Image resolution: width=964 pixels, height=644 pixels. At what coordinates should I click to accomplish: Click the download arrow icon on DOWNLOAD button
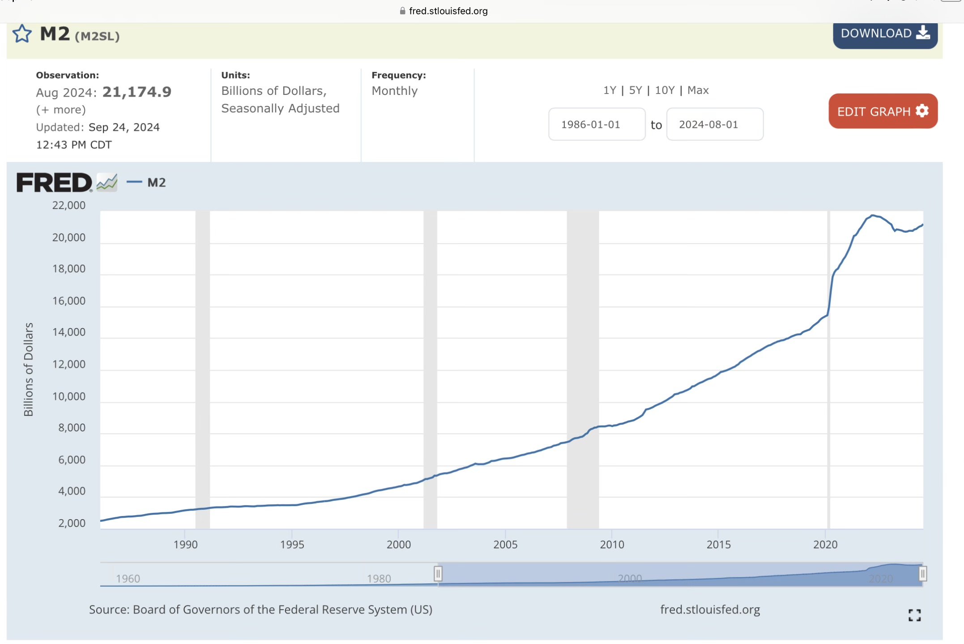point(923,33)
